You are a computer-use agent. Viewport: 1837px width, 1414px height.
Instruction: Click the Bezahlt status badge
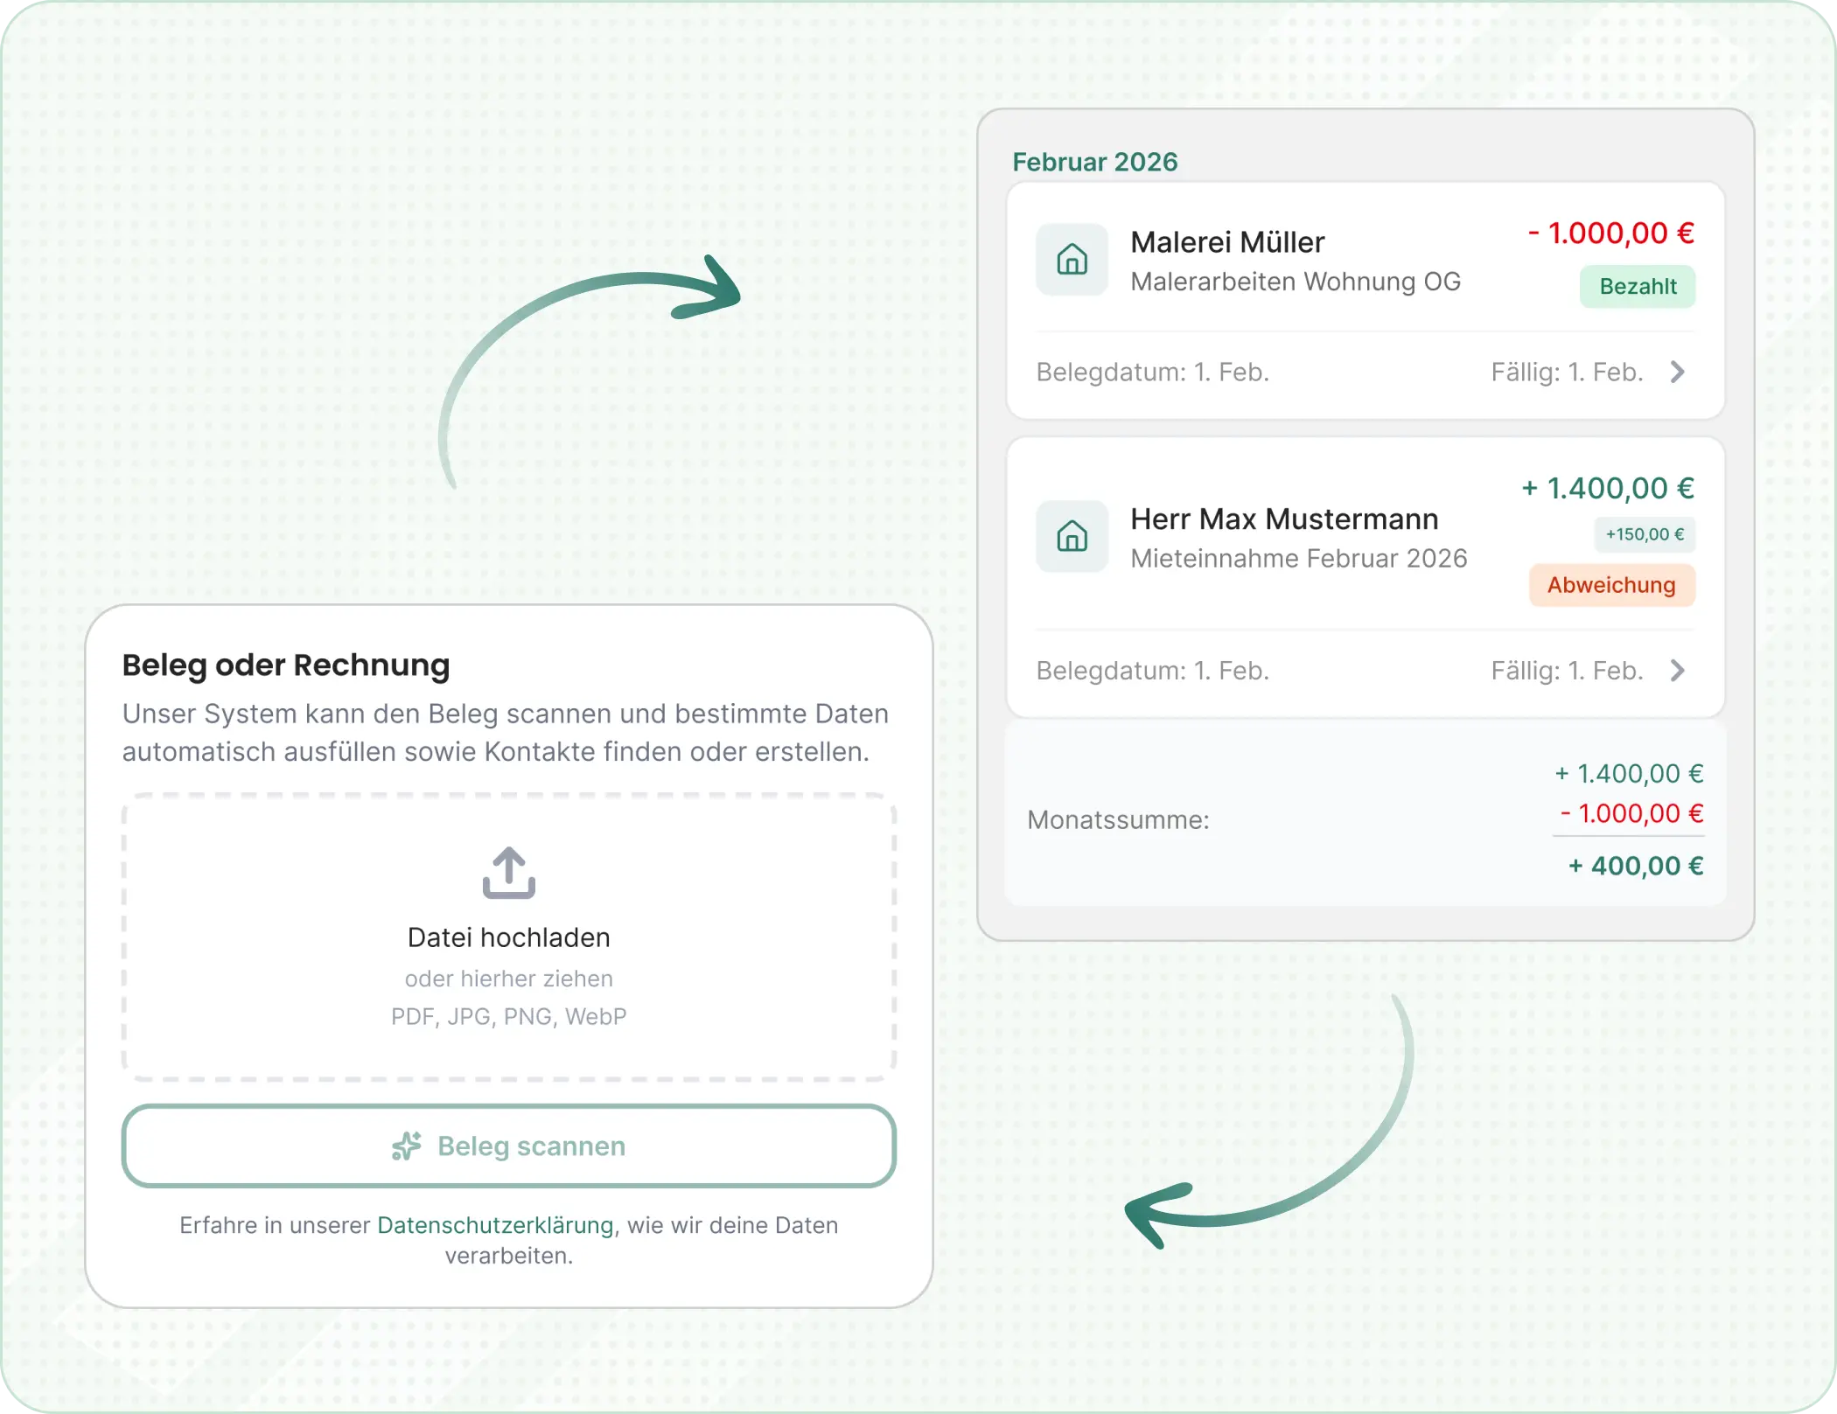(1637, 287)
